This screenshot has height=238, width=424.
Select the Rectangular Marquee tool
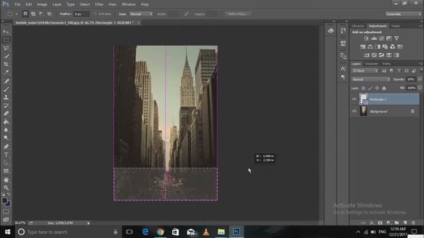[6, 40]
